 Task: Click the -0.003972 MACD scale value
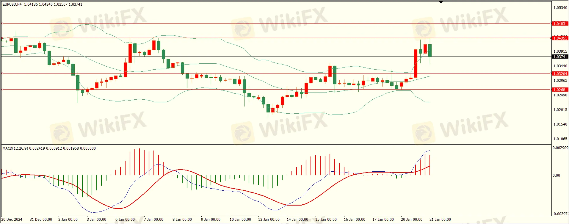click(x=560, y=214)
